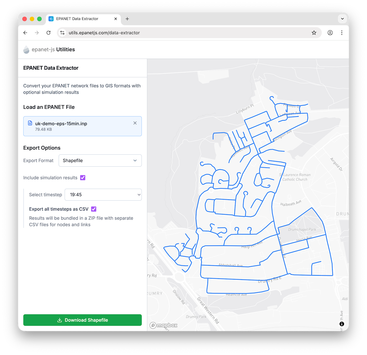Open the Mapbox logo link
This screenshot has height=355, width=367.
pos(163,325)
